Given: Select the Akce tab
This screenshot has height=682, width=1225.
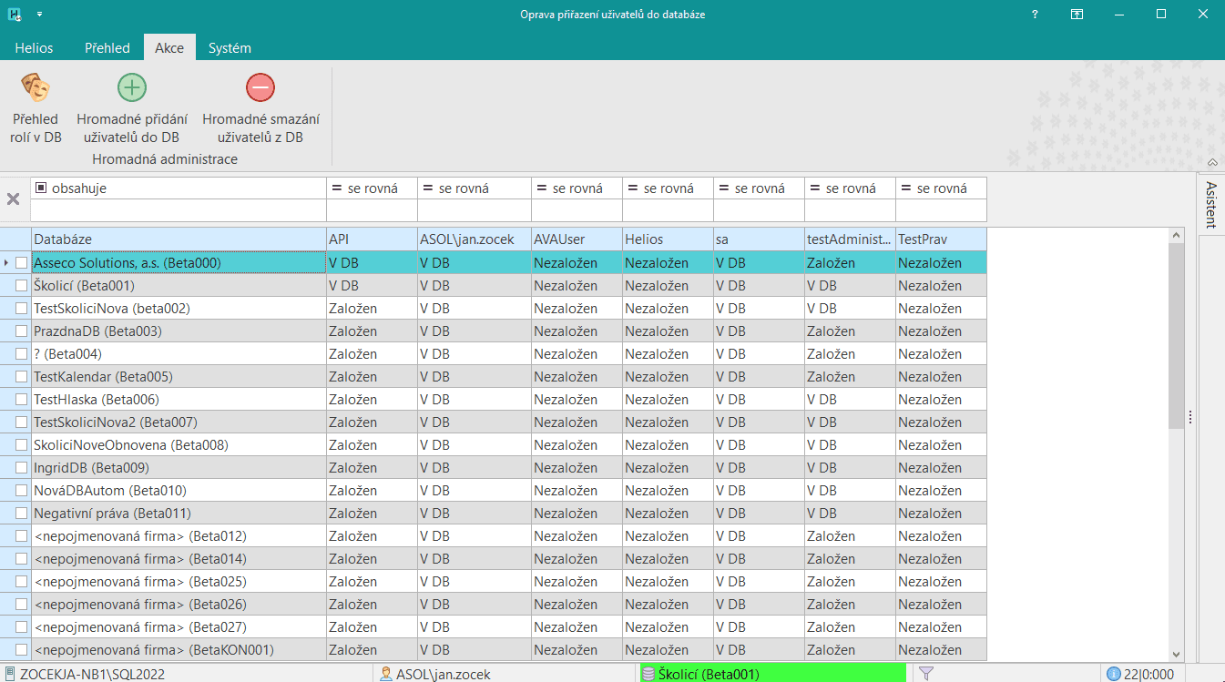Looking at the screenshot, I should click(169, 47).
